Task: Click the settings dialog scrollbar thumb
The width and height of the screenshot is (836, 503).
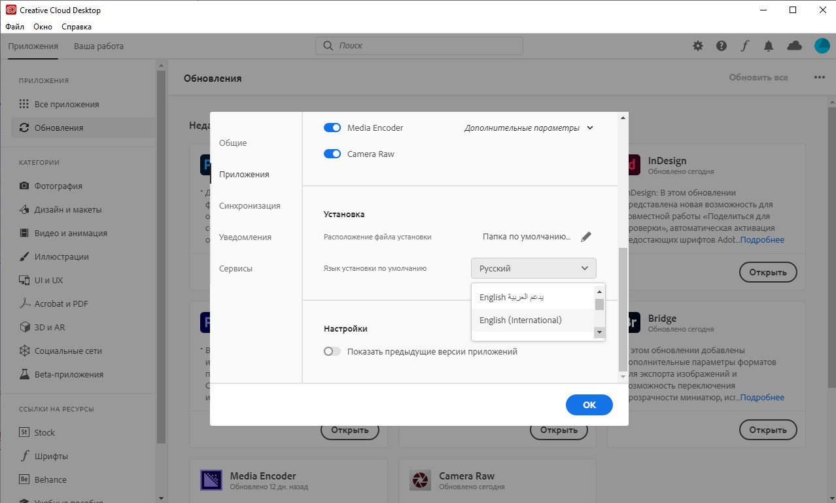Action: pos(623,309)
